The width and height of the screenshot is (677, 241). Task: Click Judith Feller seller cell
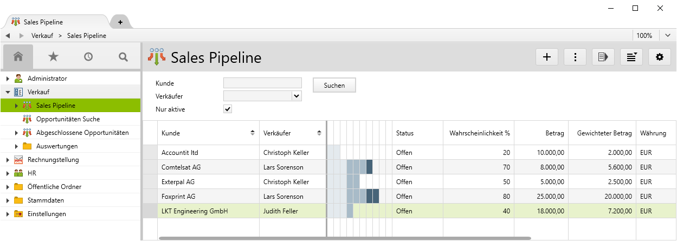pos(292,211)
